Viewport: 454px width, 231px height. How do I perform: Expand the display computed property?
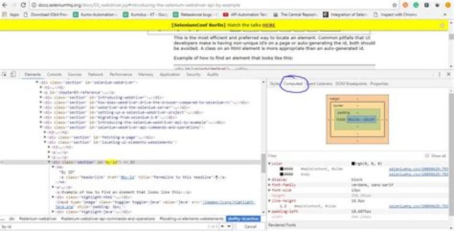tap(270, 180)
